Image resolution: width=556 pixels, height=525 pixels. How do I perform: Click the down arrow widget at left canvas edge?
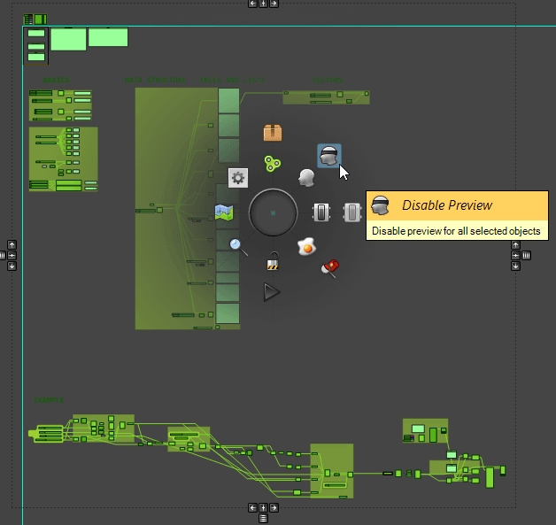12,266
